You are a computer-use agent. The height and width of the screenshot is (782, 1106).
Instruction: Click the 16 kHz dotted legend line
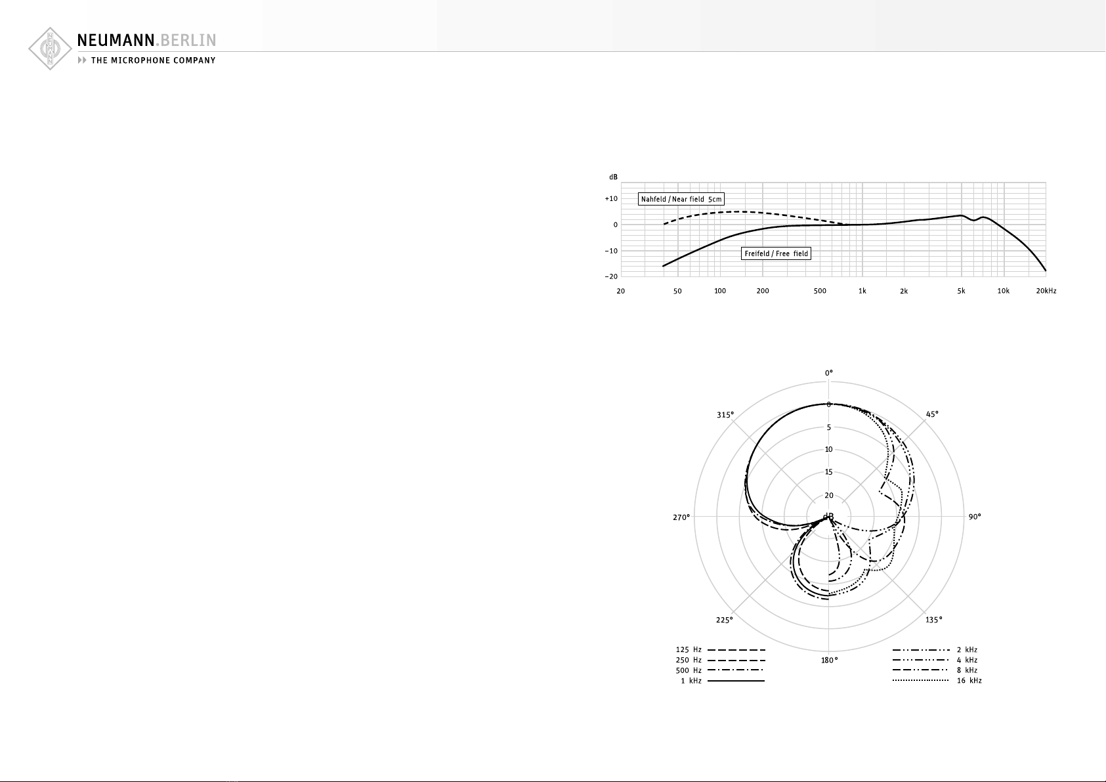922,681
